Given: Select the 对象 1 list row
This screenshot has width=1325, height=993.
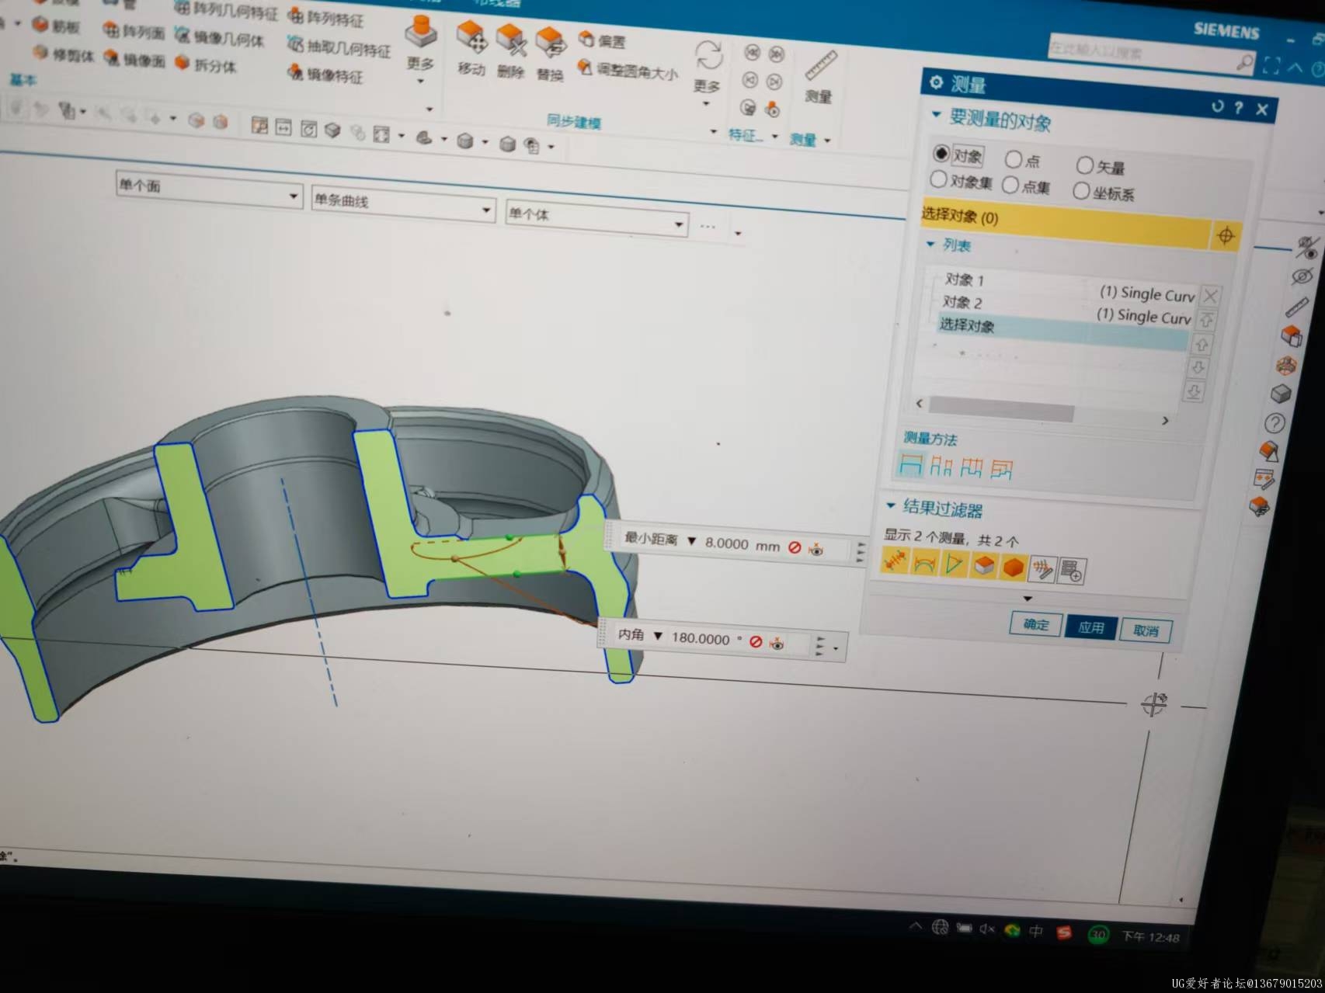Looking at the screenshot, I should click(1065, 286).
